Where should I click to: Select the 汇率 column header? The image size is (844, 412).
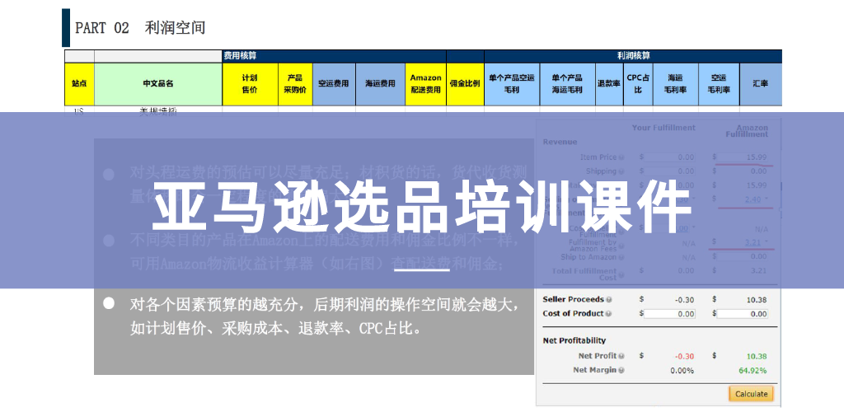(761, 84)
